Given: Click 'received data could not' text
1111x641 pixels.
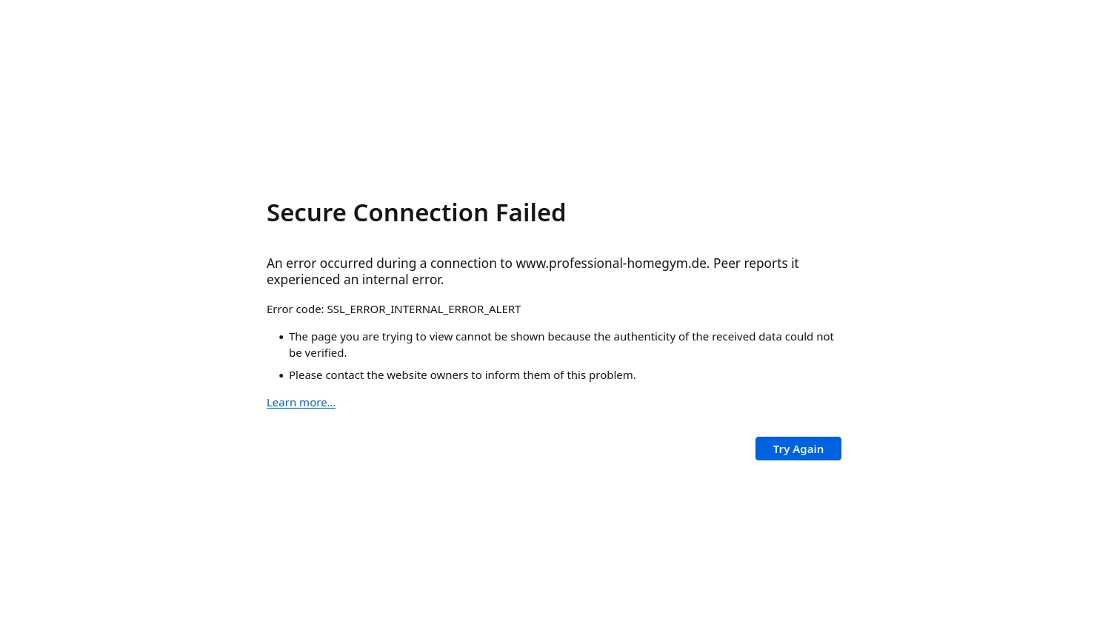Looking at the screenshot, I should tap(773, 337).
